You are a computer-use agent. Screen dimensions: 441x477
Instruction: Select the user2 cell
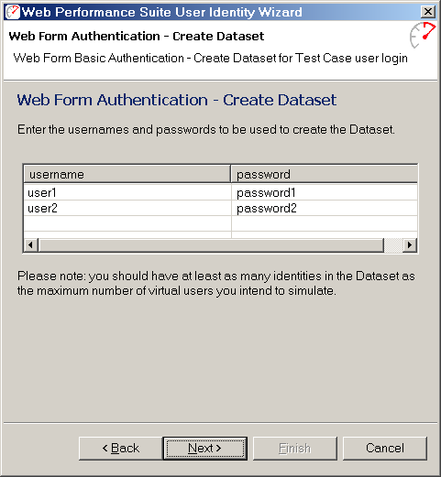pos(127,209)
